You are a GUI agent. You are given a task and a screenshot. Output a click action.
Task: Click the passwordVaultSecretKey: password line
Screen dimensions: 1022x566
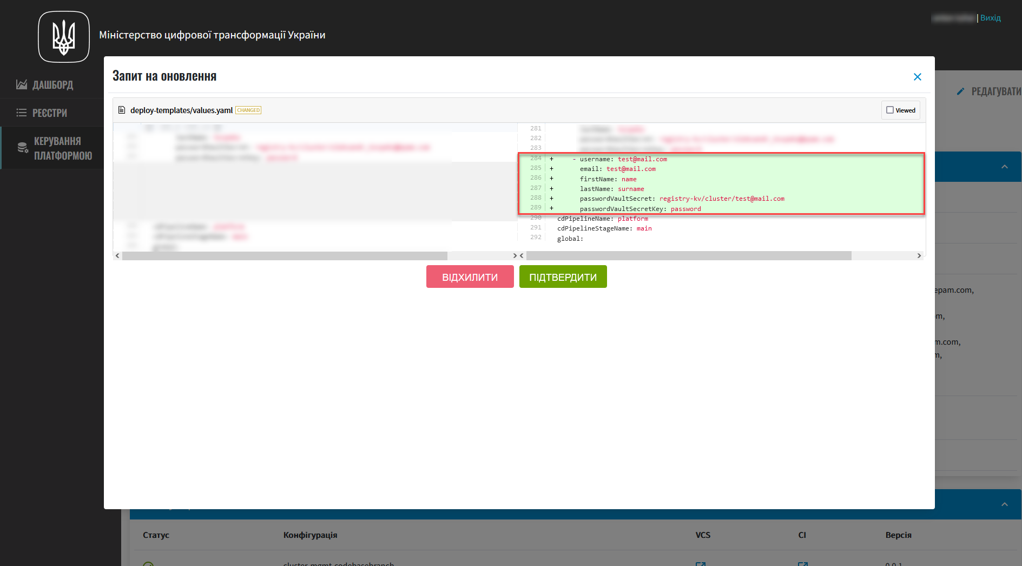click(x=721, y=208)
